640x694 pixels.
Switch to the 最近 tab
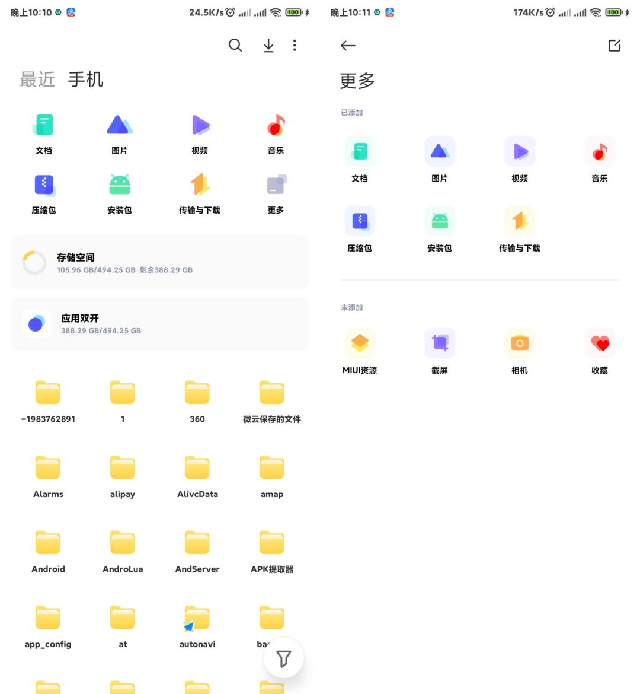37,79
